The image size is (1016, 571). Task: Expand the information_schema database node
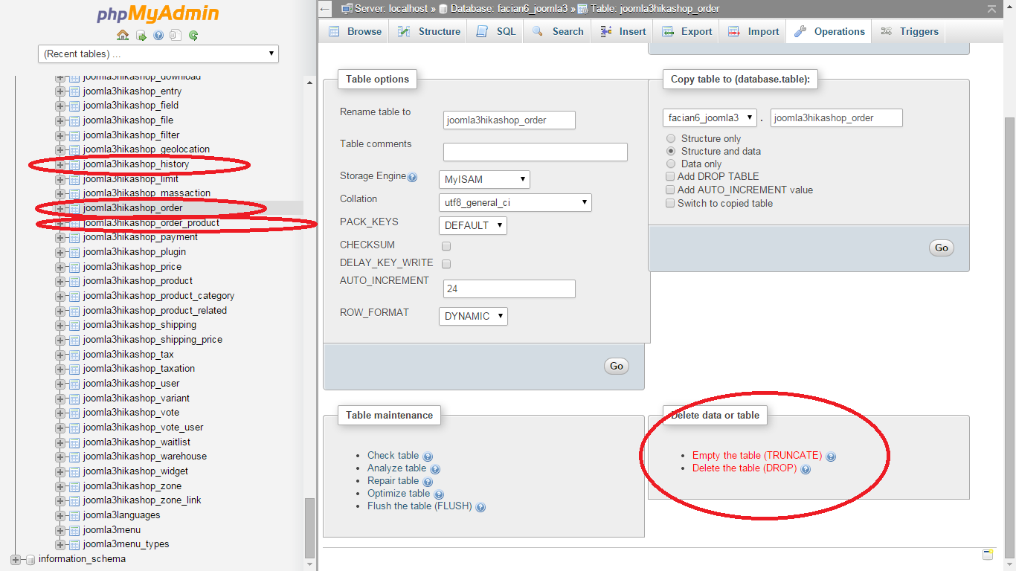[x=15, y=559]
